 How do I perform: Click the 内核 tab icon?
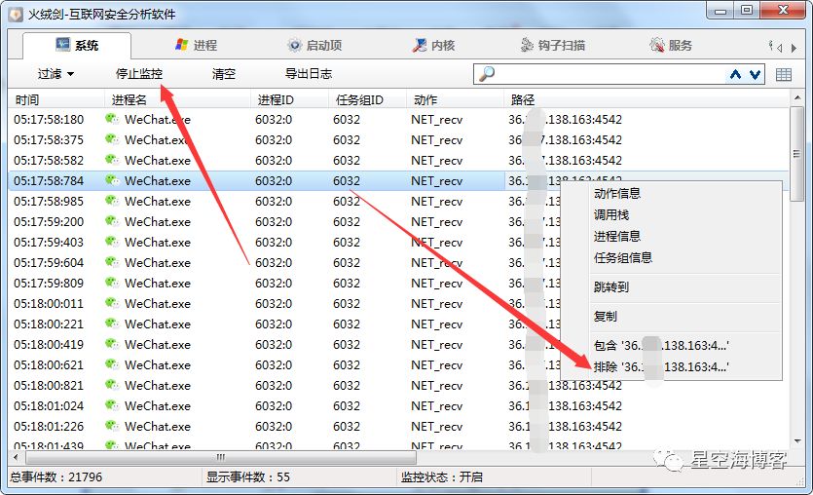coord(420,45)
